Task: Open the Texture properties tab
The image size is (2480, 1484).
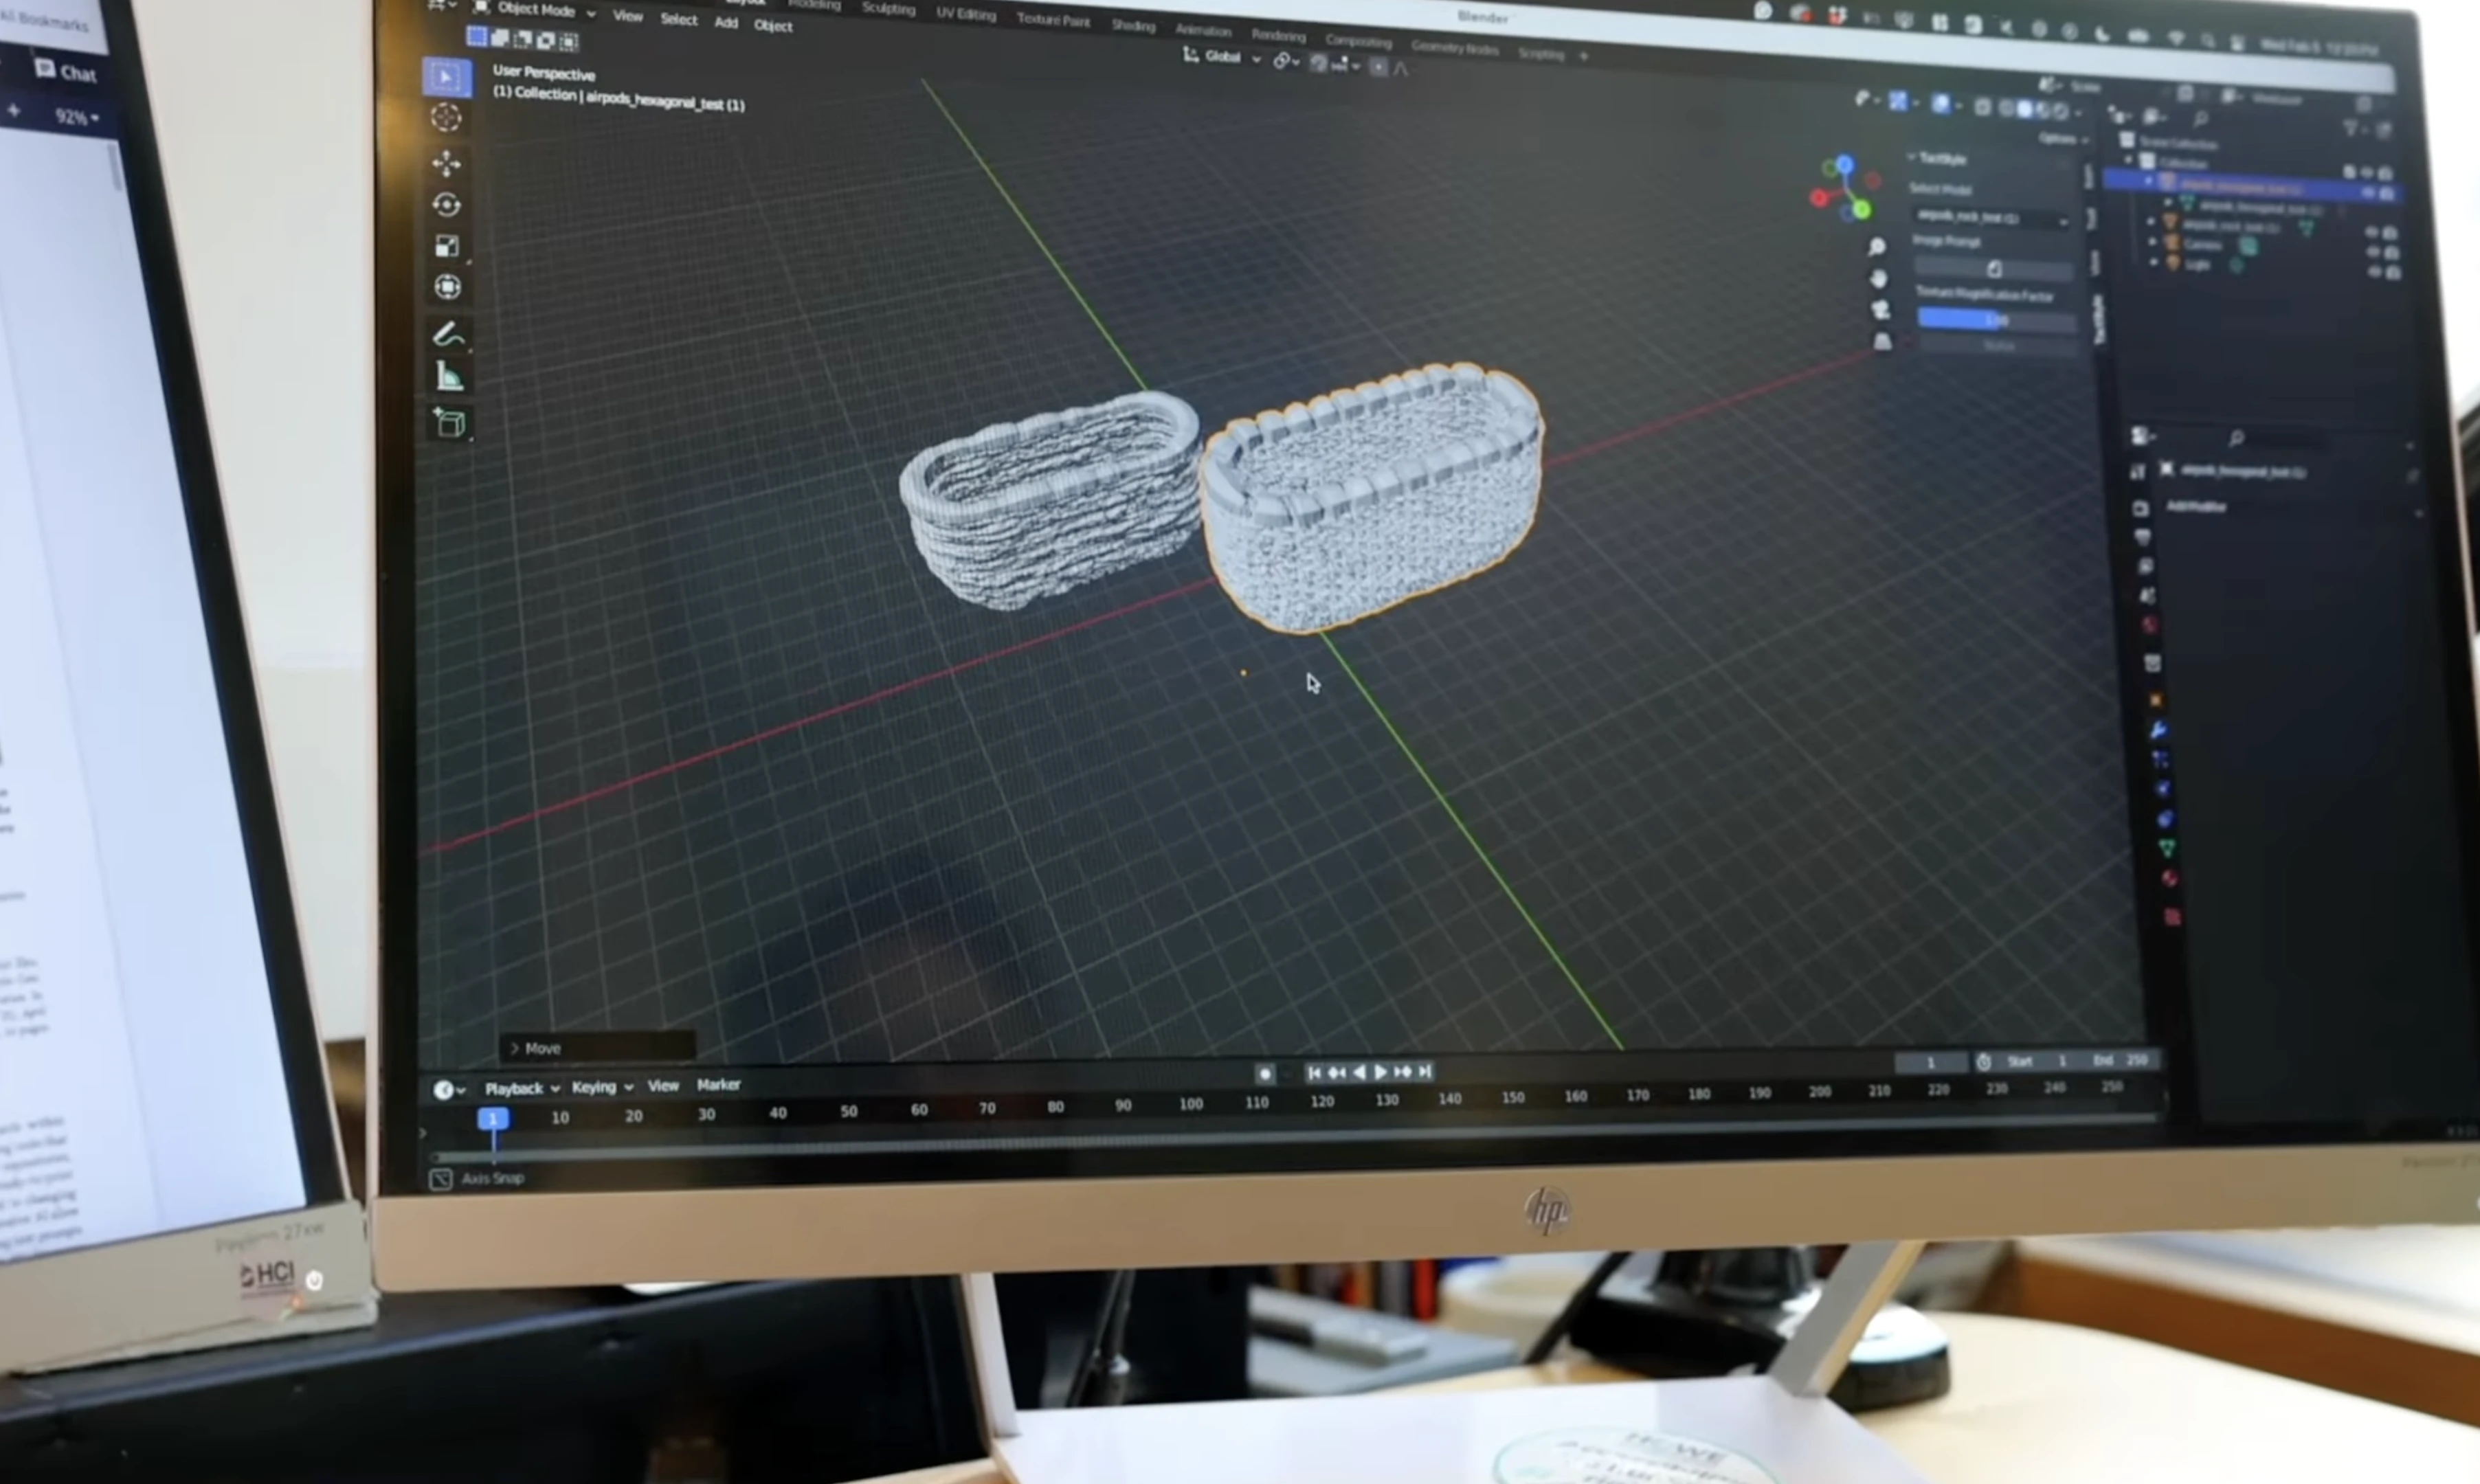Action: coord(2173,917)
